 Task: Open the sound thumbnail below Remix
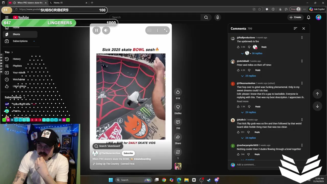(178, 166)
